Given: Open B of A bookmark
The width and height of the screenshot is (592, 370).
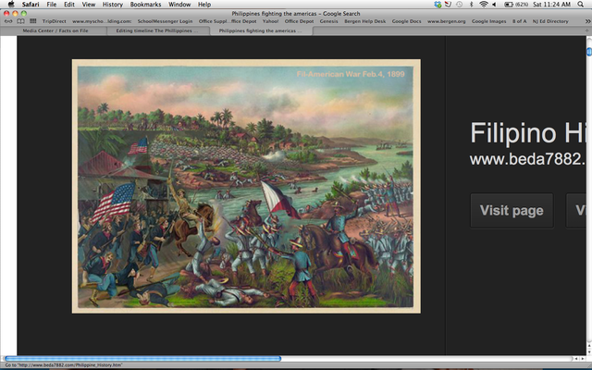Looking at the screenshot, I should (x=519, y=21).
